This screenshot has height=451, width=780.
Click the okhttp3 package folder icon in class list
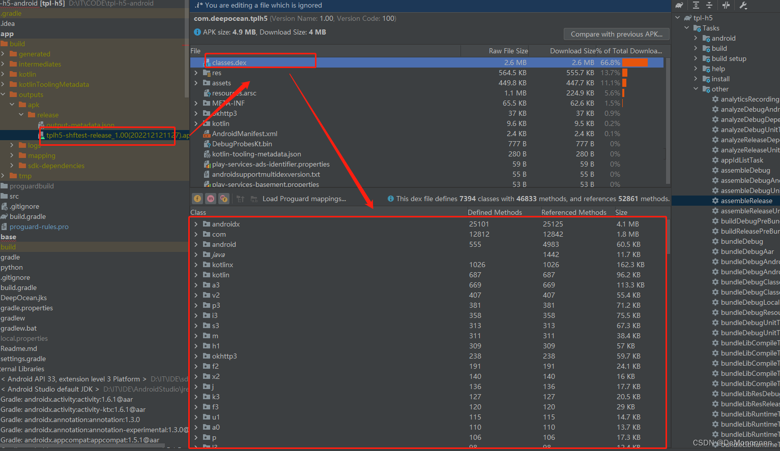point(207,356)
